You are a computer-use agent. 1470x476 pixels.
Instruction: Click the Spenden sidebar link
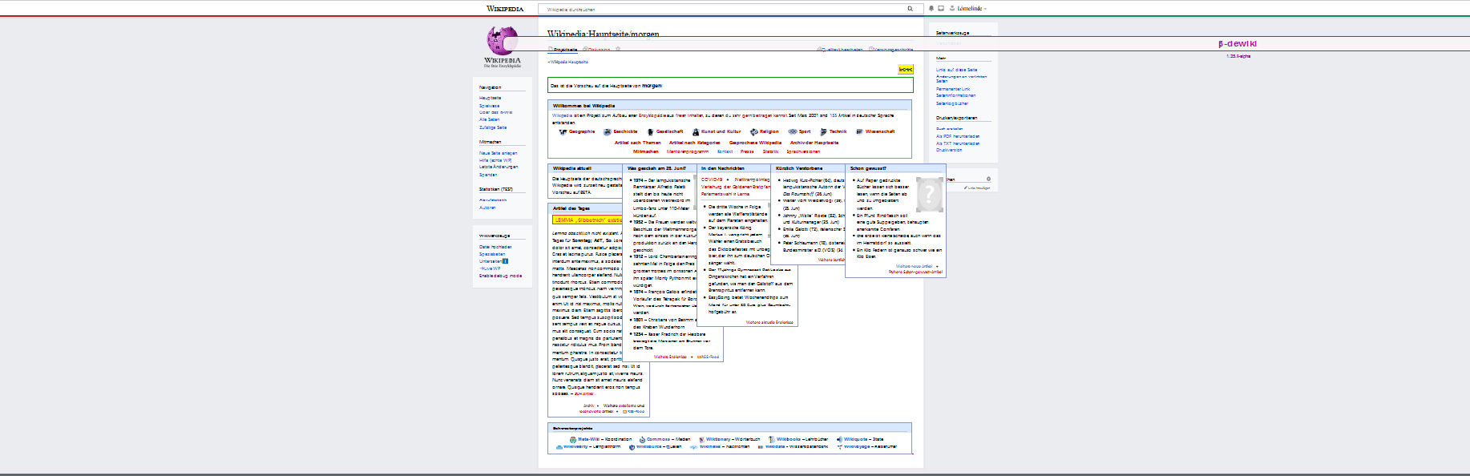click(488, 175)
